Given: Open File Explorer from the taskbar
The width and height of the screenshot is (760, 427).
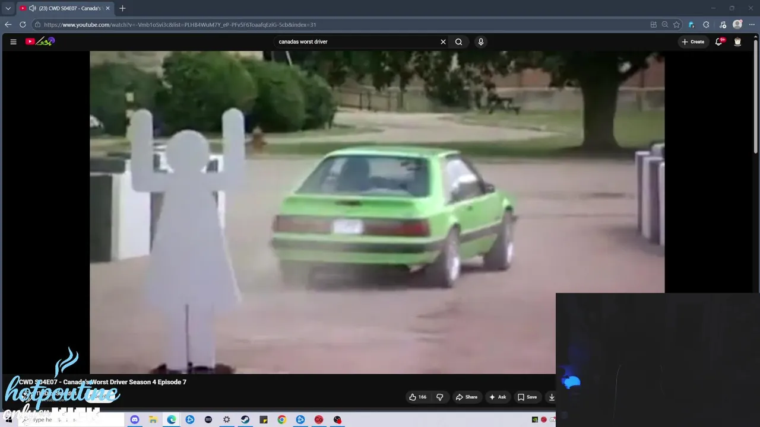Looking at the screenshot, I should click(153, 419).
